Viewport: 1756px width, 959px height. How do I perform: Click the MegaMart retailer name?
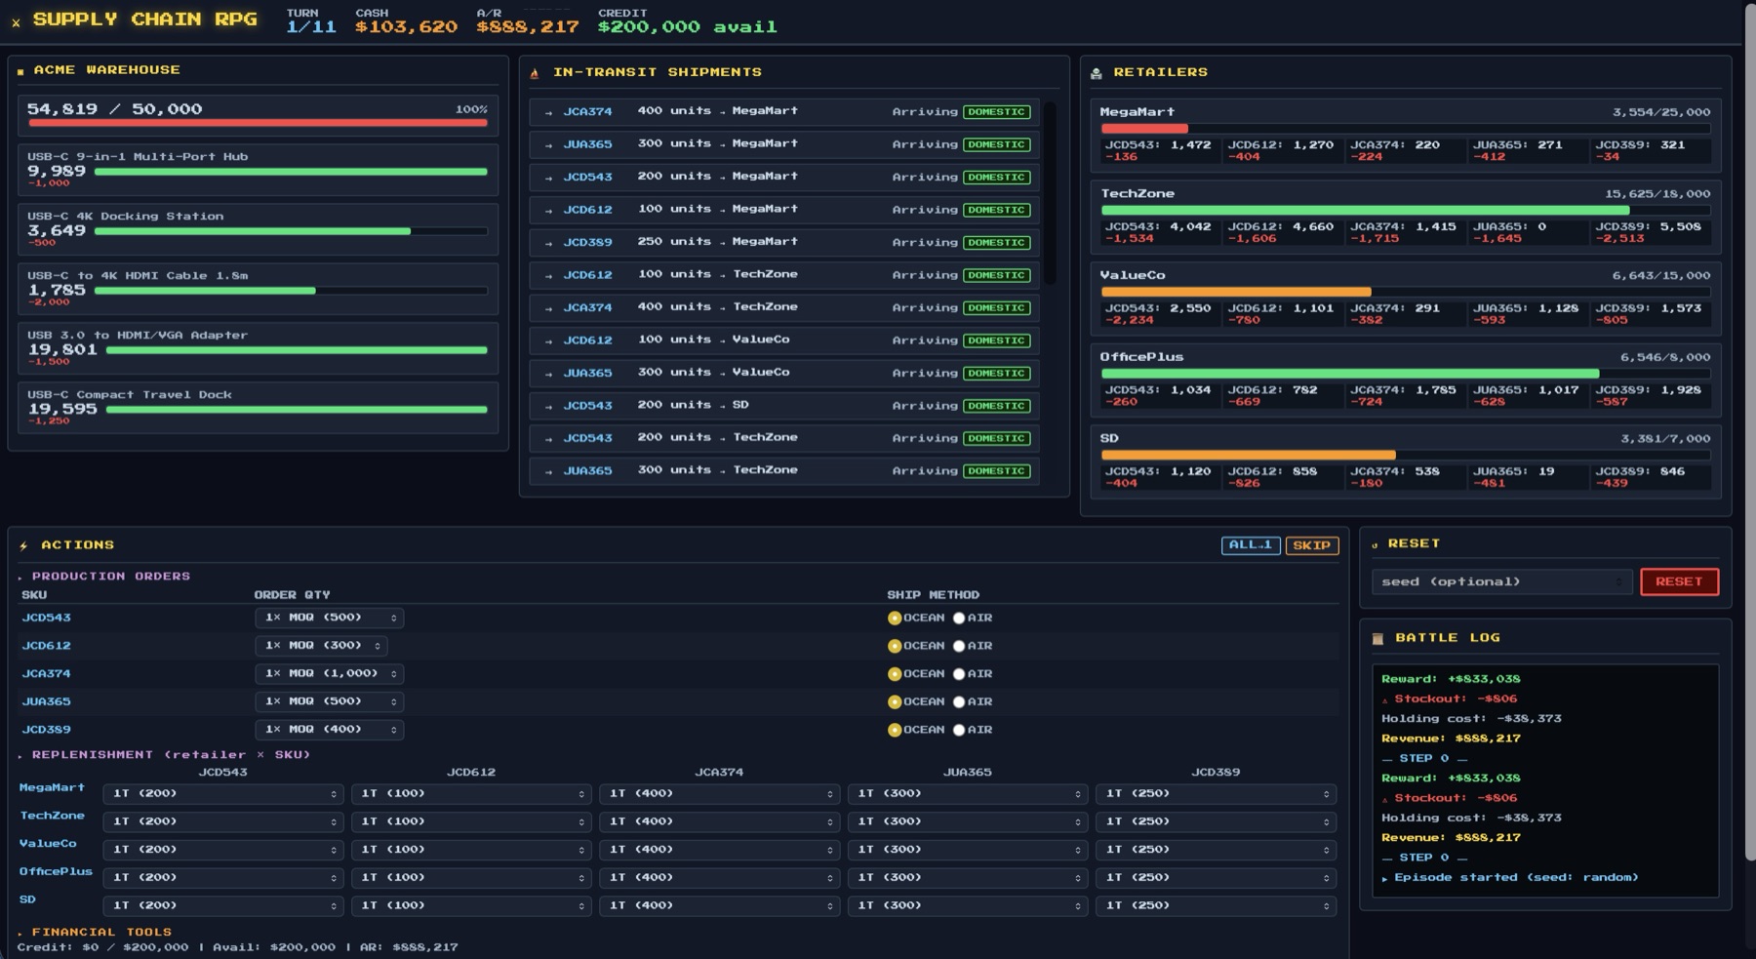click(x=1137, y=112)
